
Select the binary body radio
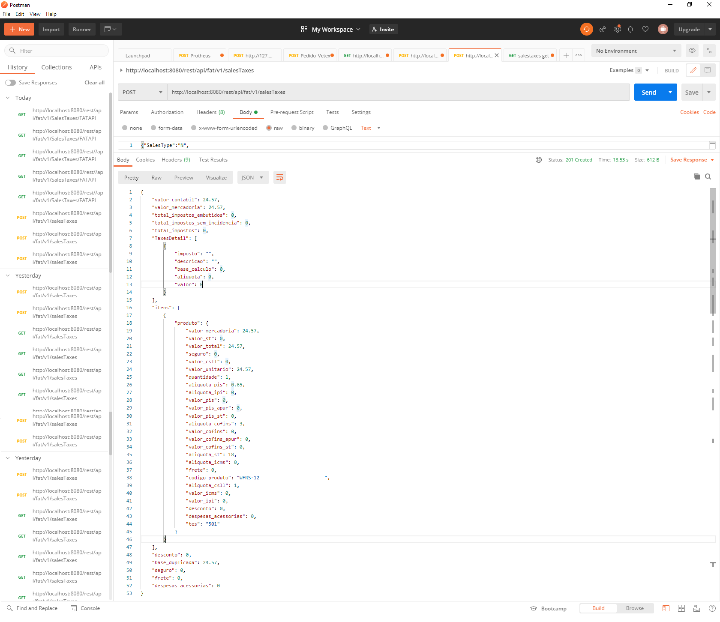(294, 128)
